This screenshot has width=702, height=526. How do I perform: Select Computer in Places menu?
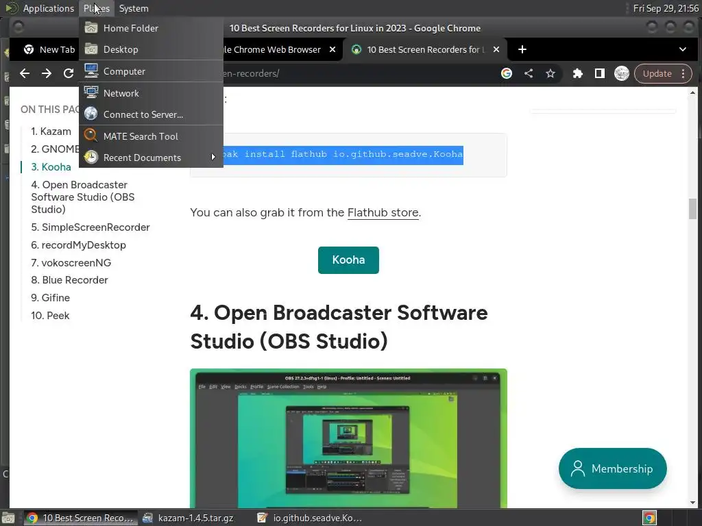[151, 71]
